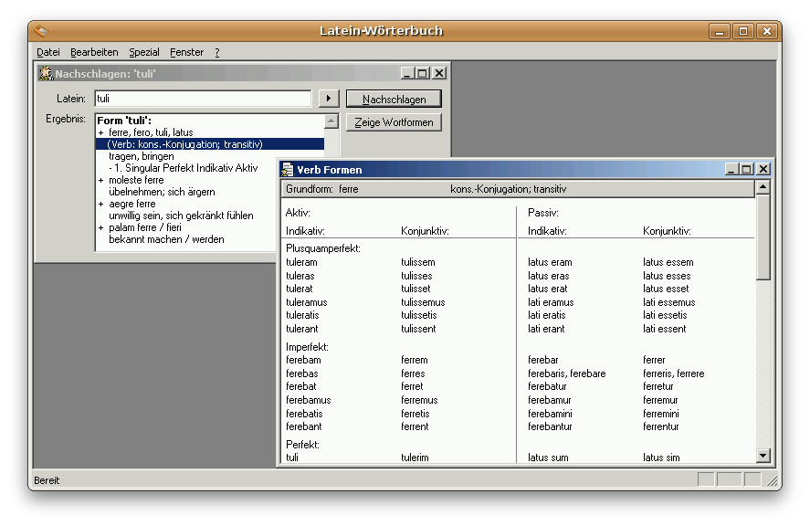
Task: Minimize the Nachschlagen subwindow
Action: [x=407, y=73]
